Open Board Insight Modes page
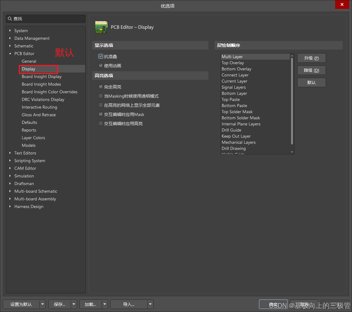The height and width of the screenshot is (312, 352). coord(41,84)
